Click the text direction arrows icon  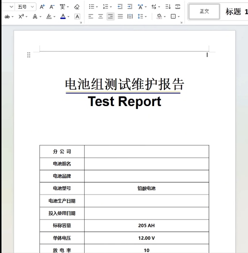click(154, 7)
